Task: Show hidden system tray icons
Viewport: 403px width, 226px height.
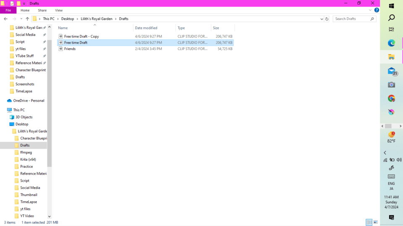Action: point(385,153)
